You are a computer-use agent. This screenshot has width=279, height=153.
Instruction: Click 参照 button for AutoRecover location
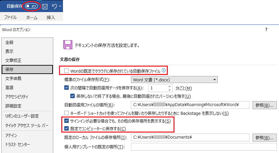point(264,105)
